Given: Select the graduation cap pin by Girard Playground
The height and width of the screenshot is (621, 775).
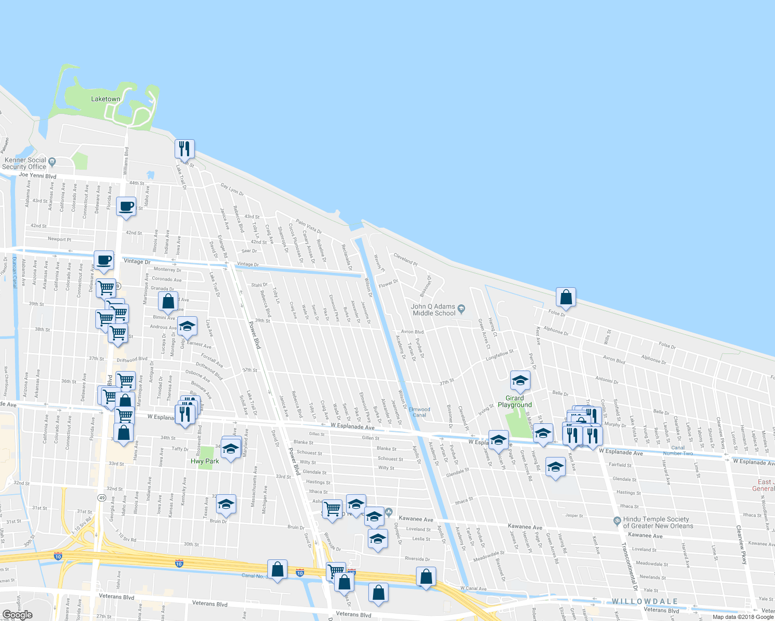Looking at the screenshot, I should (x=520, y=380).
